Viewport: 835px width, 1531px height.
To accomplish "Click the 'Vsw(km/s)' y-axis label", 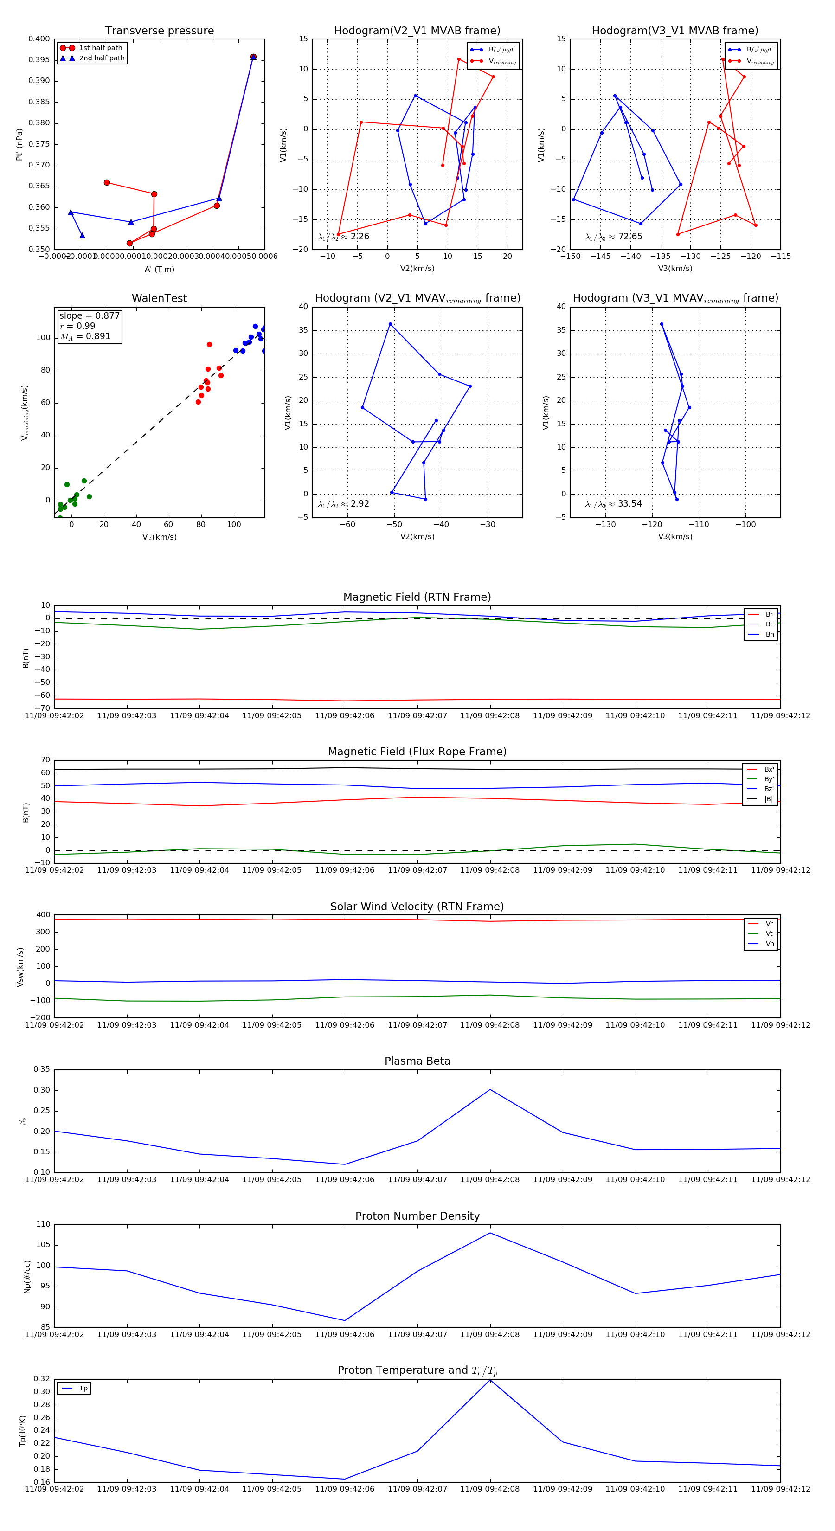I will coord(19,967).
